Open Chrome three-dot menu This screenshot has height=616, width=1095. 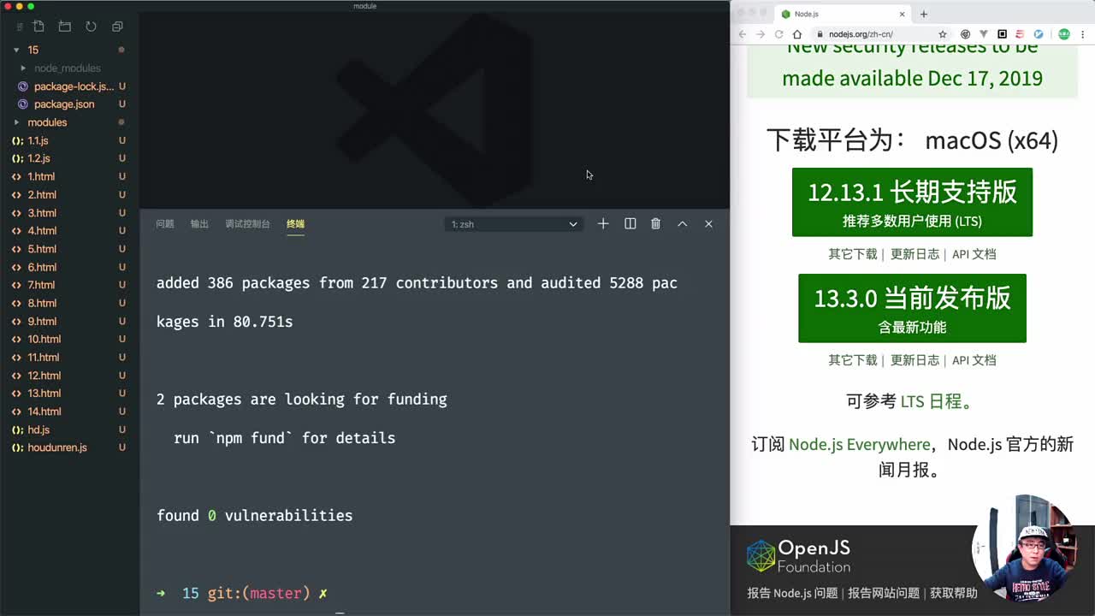coord(1084,34)
